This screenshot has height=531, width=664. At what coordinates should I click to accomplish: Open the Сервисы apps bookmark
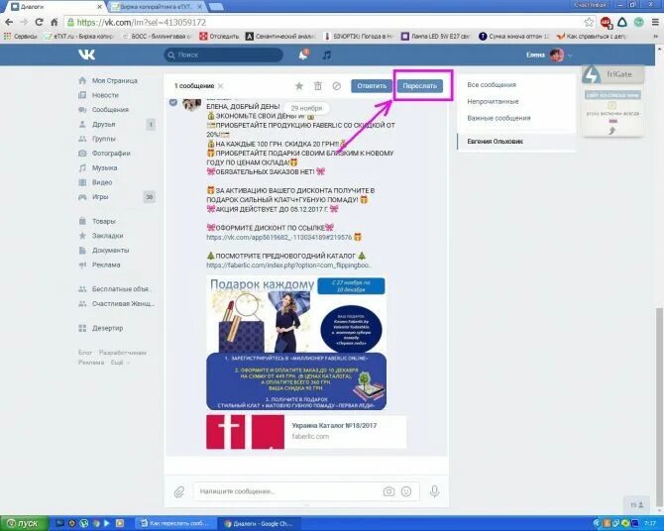click(x=21, y=37)
